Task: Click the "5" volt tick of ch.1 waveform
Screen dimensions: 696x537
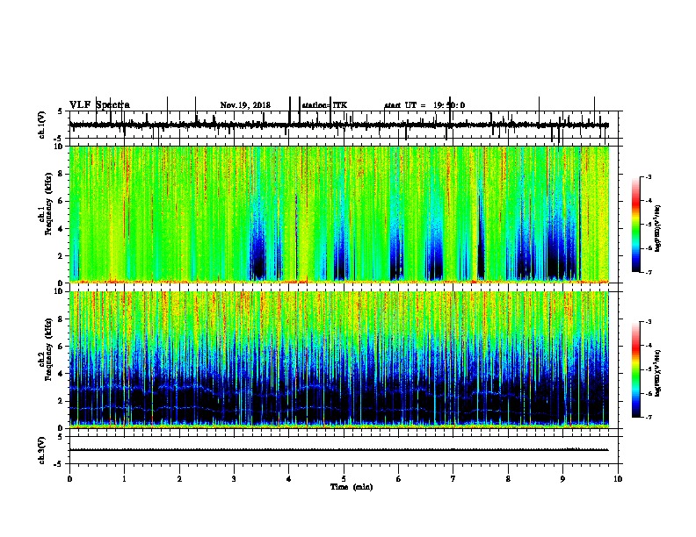Action: [60, 111]
